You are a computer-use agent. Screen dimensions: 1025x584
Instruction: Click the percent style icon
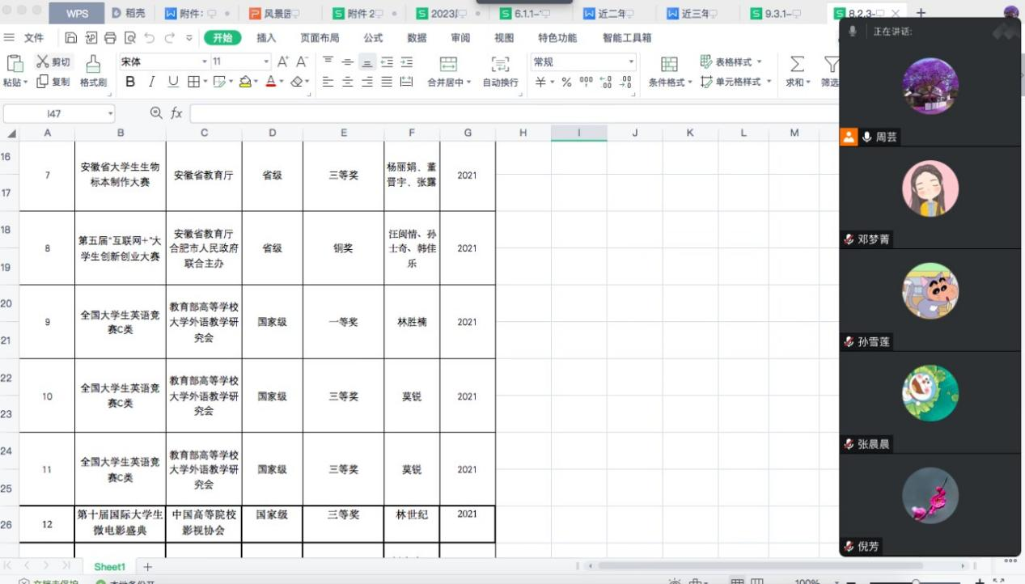[566, 82]
